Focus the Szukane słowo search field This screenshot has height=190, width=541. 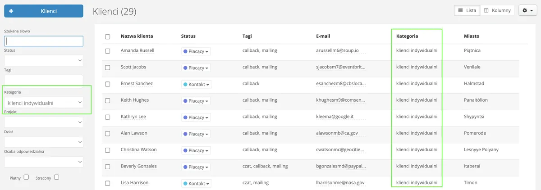click(x=43, y=41)
